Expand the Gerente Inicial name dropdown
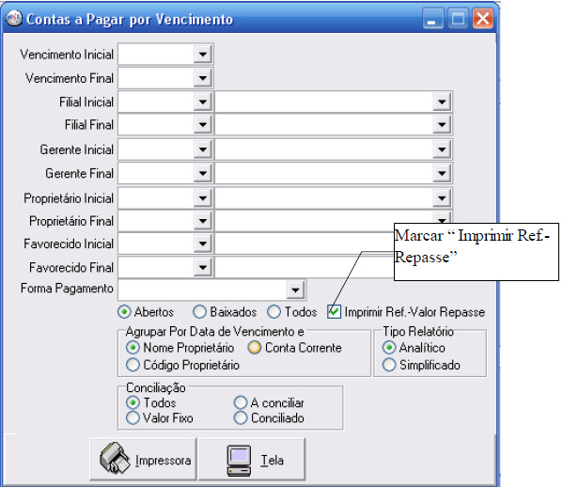 (441, 149)
